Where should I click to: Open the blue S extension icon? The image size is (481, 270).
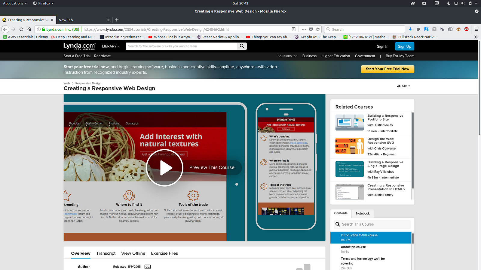(x=426, y=29)
